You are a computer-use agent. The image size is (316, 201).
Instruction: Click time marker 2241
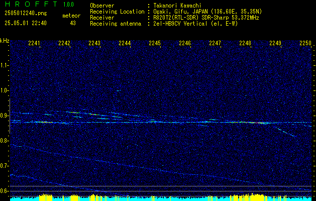pyautogui.click(x=34, y=43)
